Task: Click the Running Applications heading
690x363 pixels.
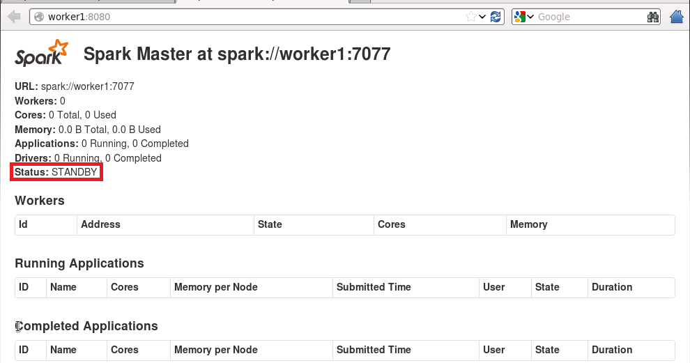Action: [79, 263]
